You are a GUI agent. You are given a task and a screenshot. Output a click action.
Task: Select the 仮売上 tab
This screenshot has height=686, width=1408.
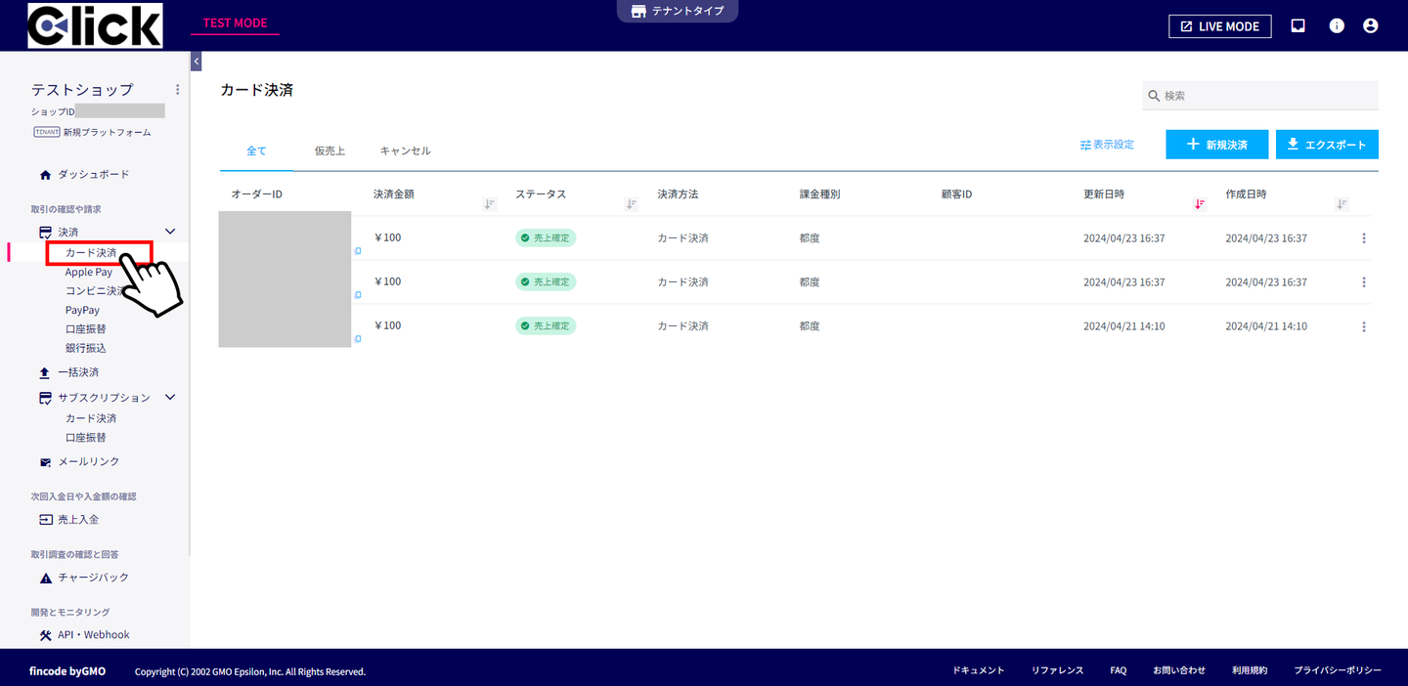tap(330, 151)
